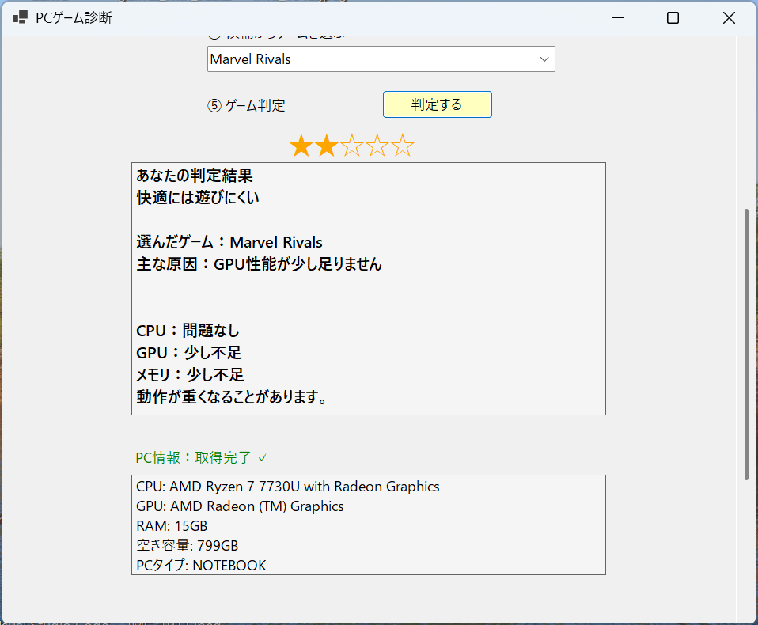Click the 動作が重くなることがあります text
The height and width of the screenshot is (625, 758).
click(232, 397)
